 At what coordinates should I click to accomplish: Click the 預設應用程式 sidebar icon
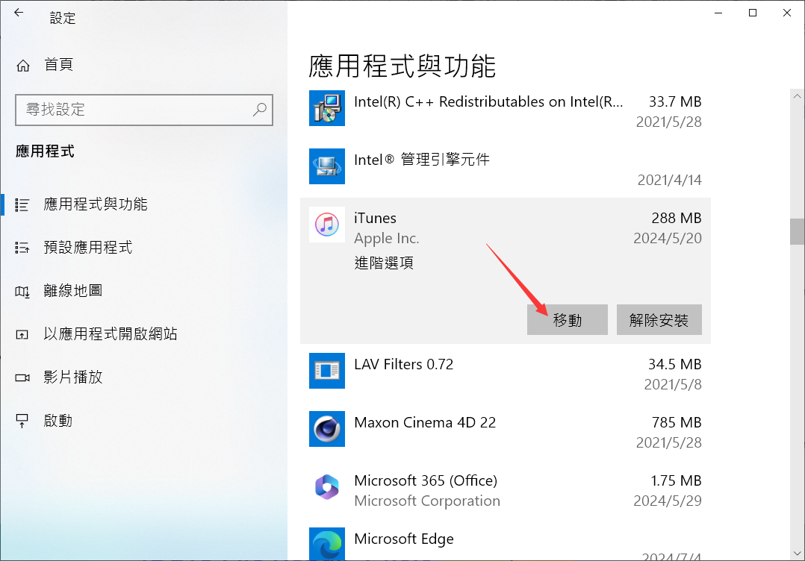point(22,248)
